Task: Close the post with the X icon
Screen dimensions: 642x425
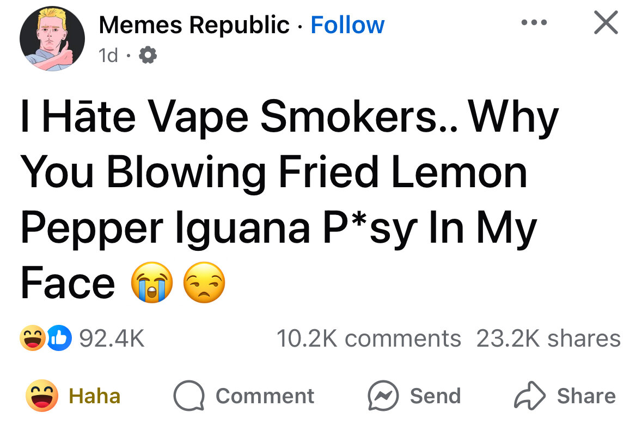Action: [606, 22]
